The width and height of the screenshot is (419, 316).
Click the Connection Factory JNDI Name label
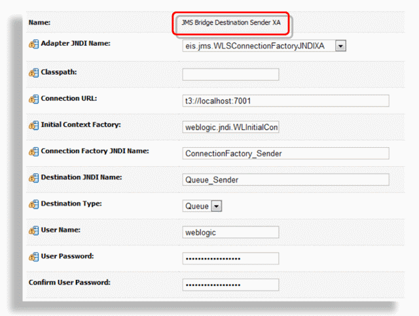point(95,151)
